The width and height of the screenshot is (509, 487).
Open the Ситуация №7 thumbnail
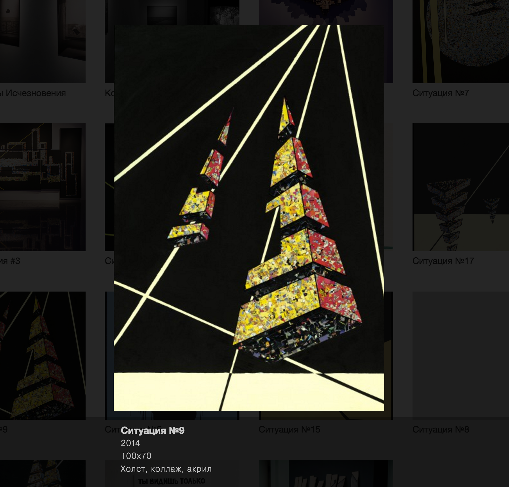pyautogui.click(x=461, y=42)
